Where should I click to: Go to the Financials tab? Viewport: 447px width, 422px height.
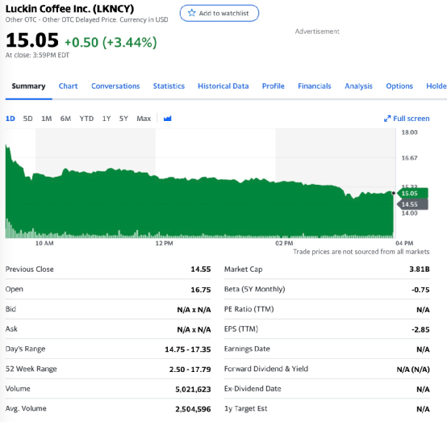[315, 86]
